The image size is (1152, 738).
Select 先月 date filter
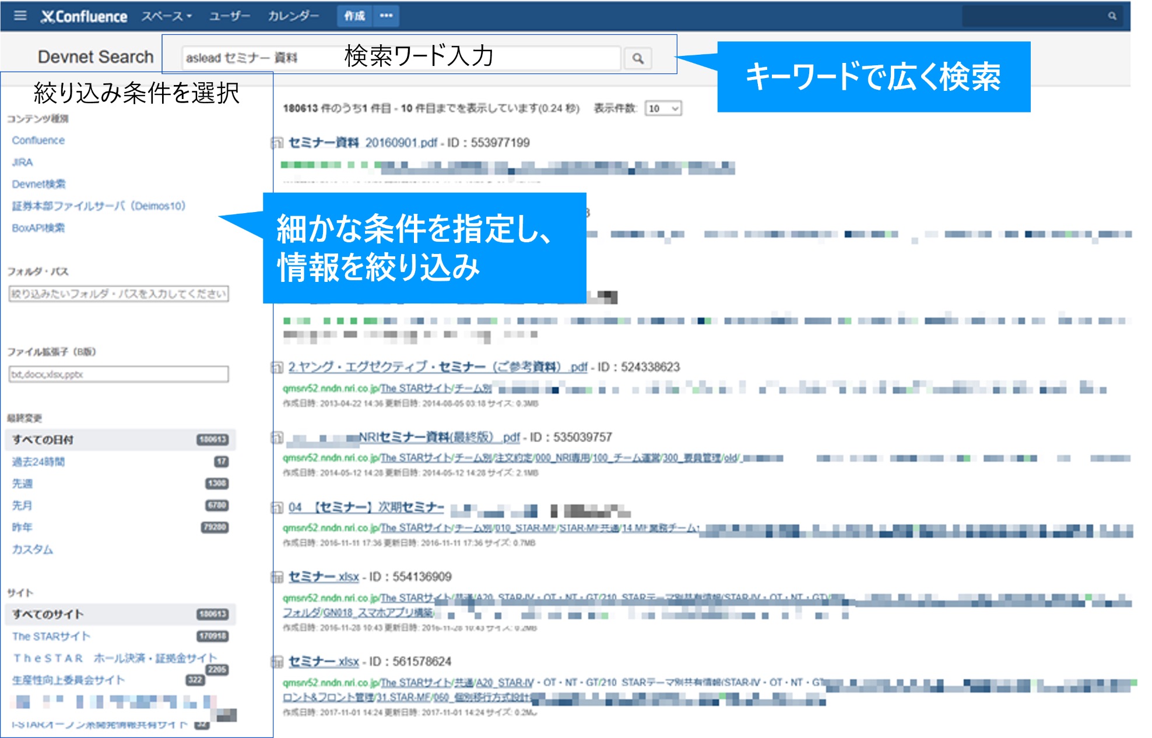[22, 506]
